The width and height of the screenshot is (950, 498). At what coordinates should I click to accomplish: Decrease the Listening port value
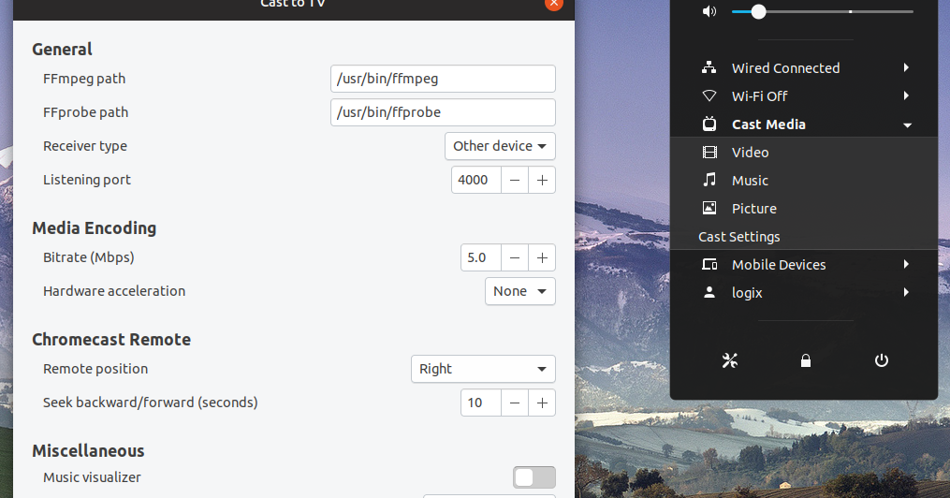[515, 180]
